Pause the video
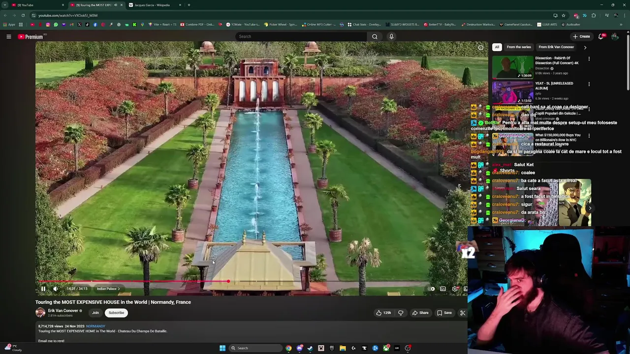The image size is (630, 354). pos(43,289)
